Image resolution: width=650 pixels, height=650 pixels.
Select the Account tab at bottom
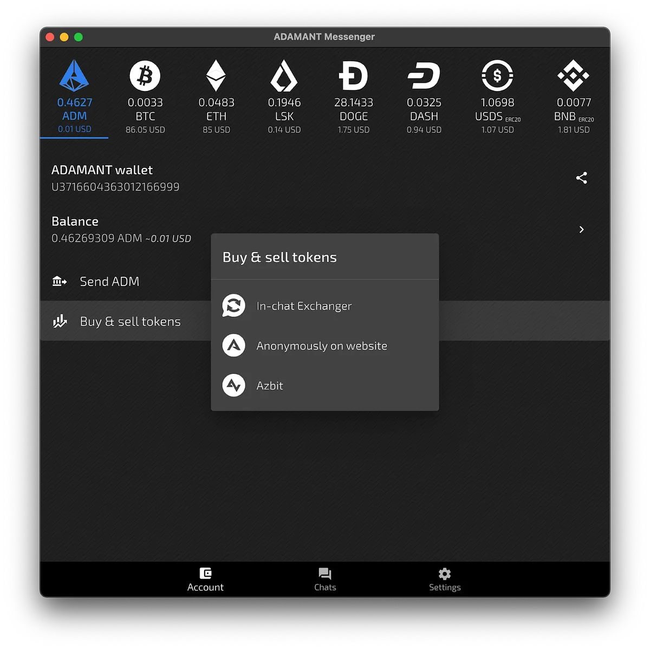pos(205,580)
